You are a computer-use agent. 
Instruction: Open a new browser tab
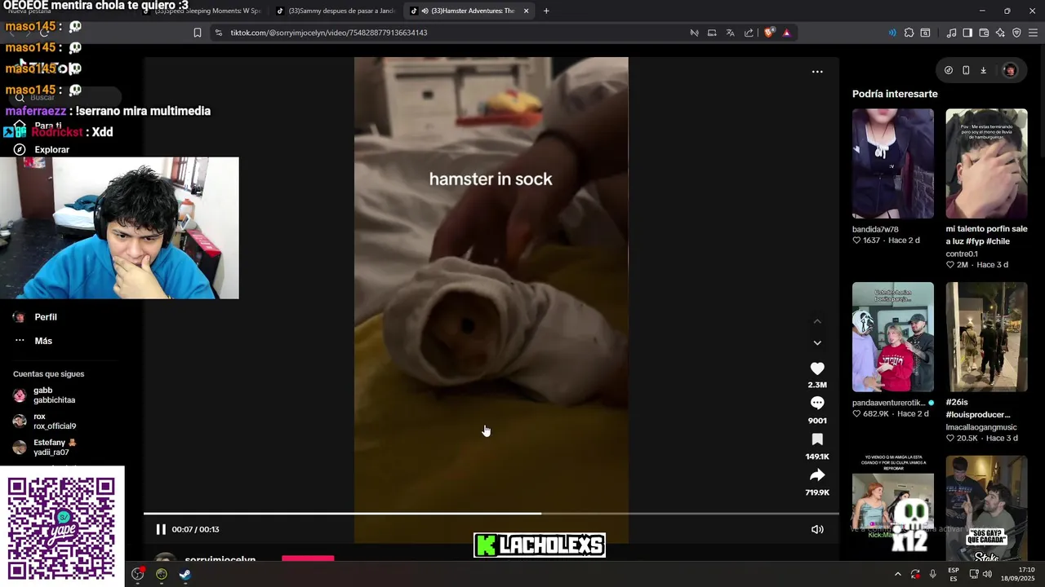pos(546,11)
